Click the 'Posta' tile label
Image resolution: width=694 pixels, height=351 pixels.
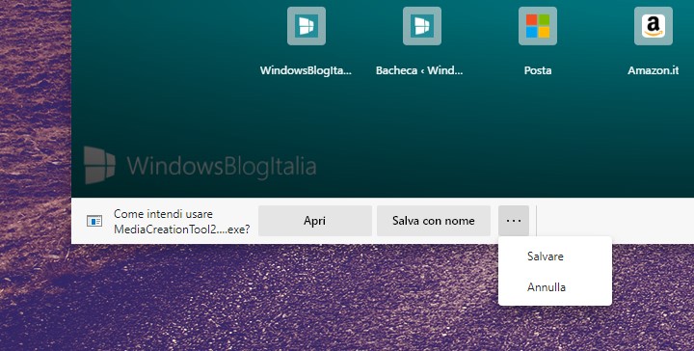(x=538, y=70)
